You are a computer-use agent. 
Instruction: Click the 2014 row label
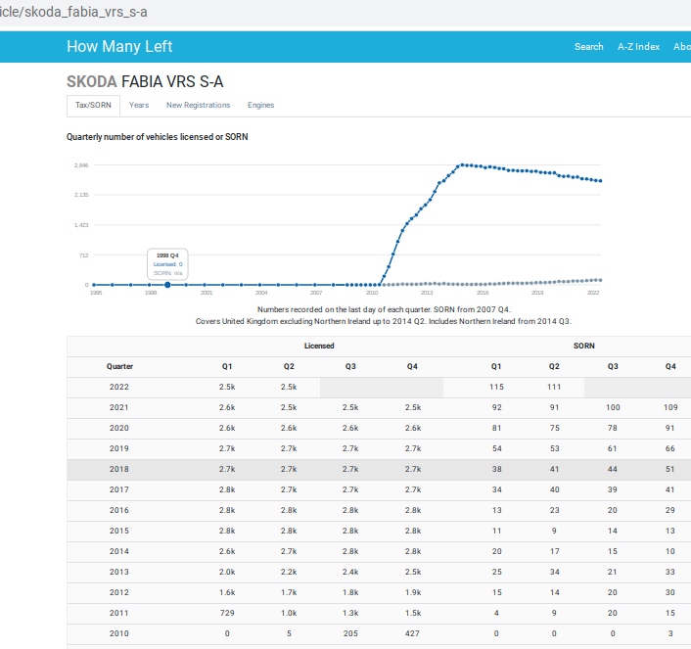coord(119,551)
